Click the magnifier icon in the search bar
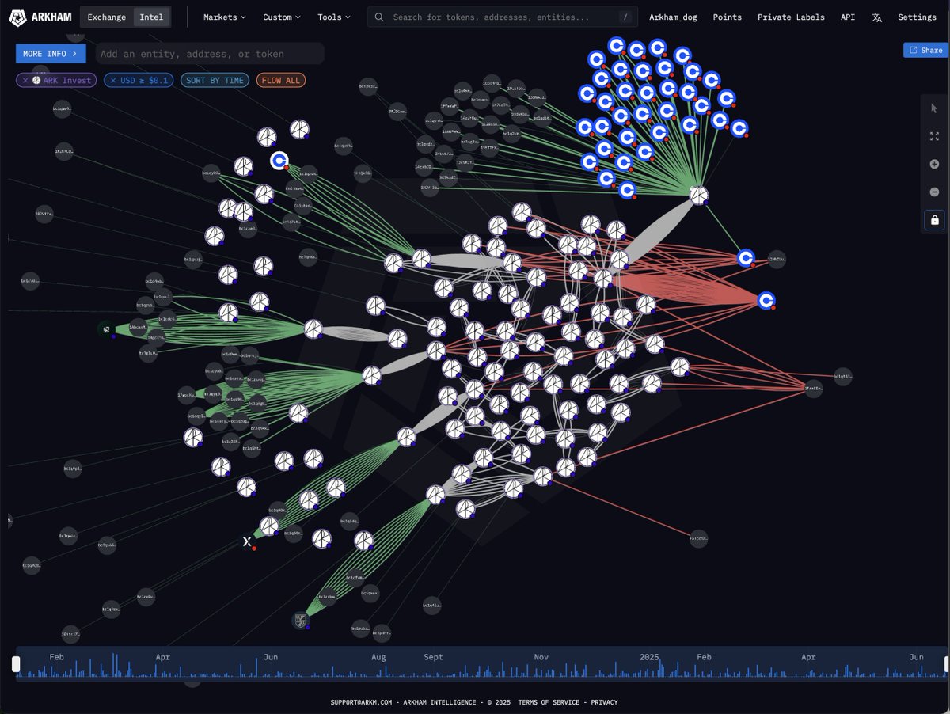This screenshot has height=714, width=950. click(x=380, y=17)
